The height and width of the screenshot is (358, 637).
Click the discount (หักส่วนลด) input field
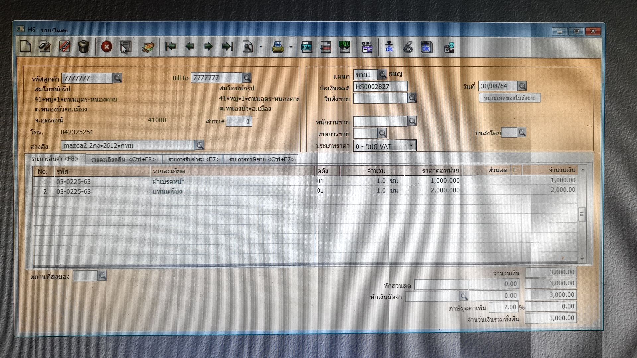(x=441, y=284)
